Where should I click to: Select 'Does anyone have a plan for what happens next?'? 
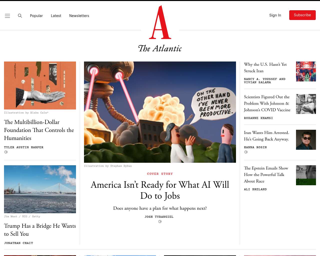pos(160,208)
